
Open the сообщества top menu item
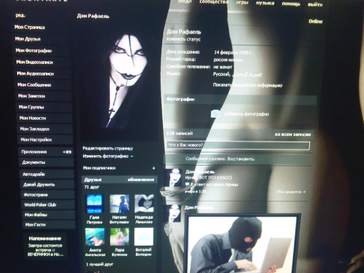pyautogui.click(x=212, y=3)
